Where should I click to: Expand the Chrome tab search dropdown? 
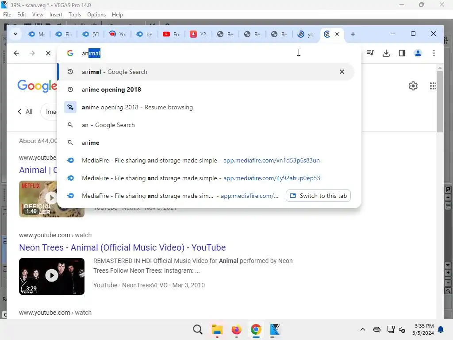tap(15, 34)
